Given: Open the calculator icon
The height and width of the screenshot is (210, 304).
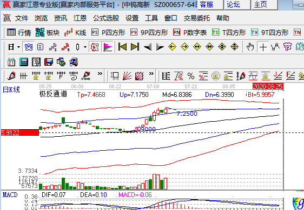Looking at the screenshot, I should point(24,62).
